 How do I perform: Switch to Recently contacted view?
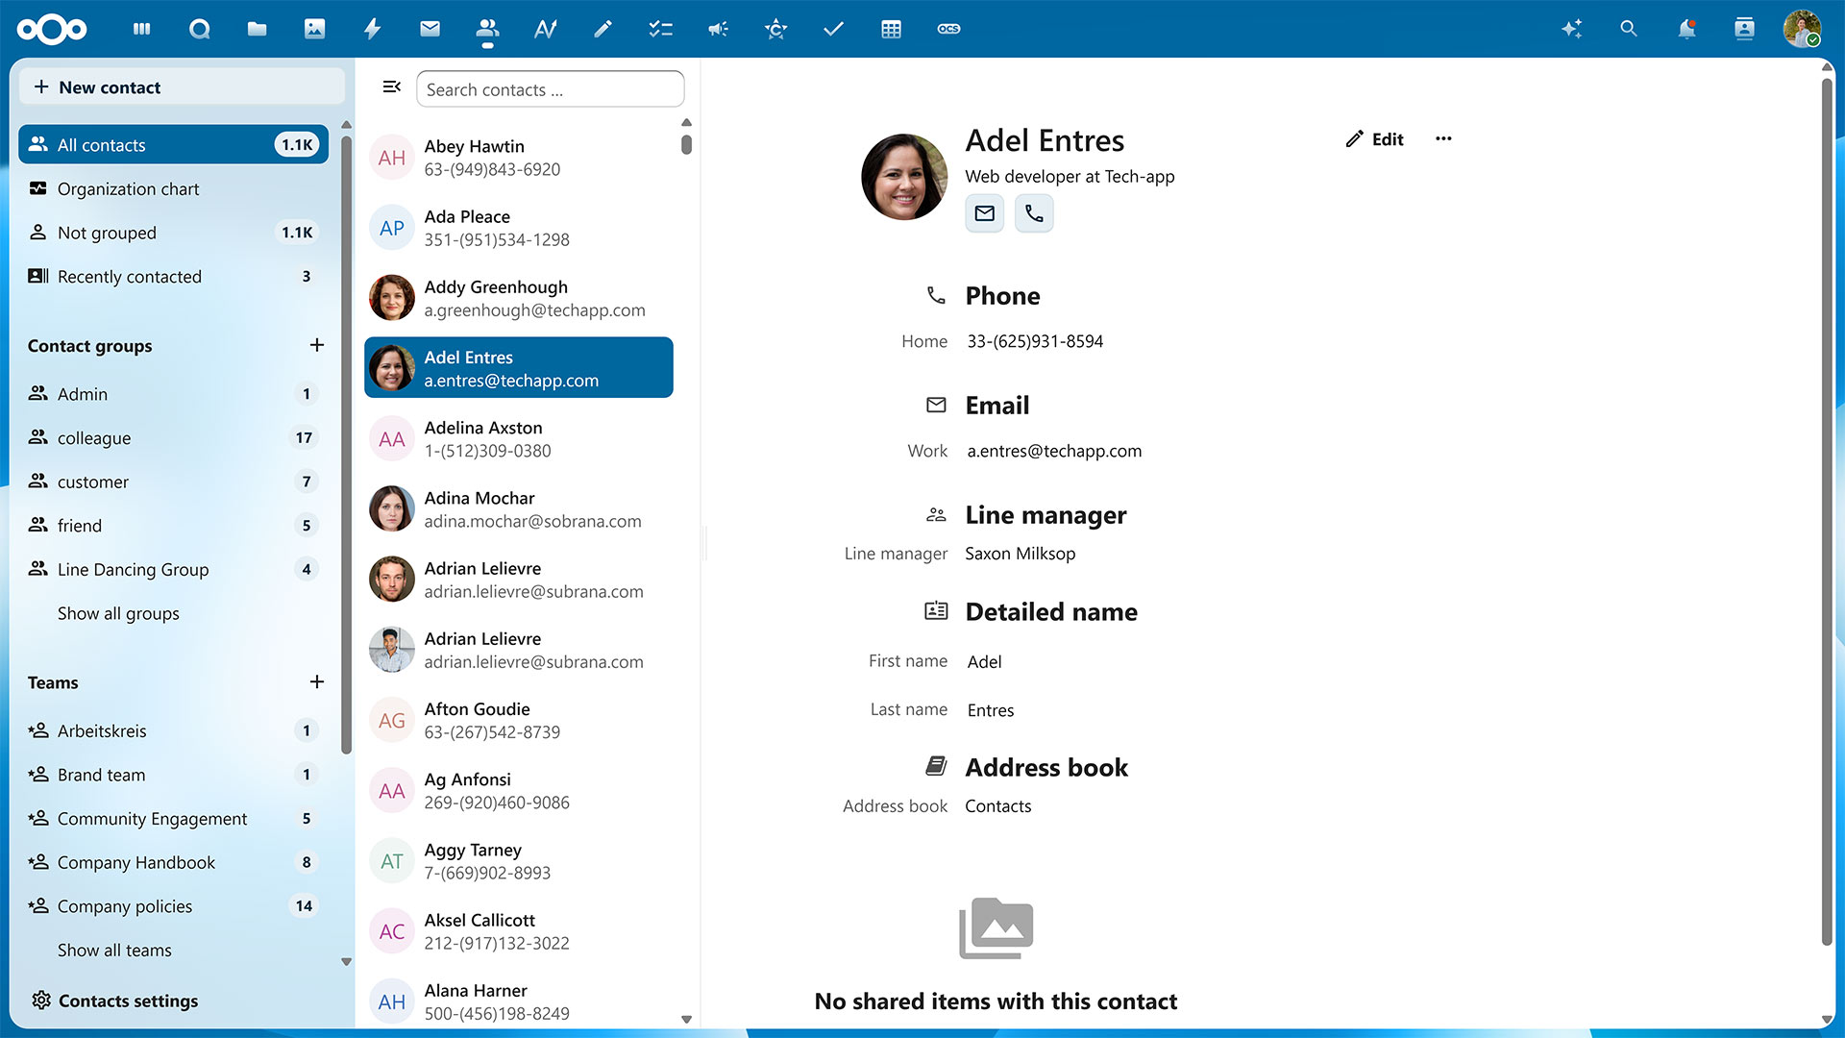pos(130,276)
